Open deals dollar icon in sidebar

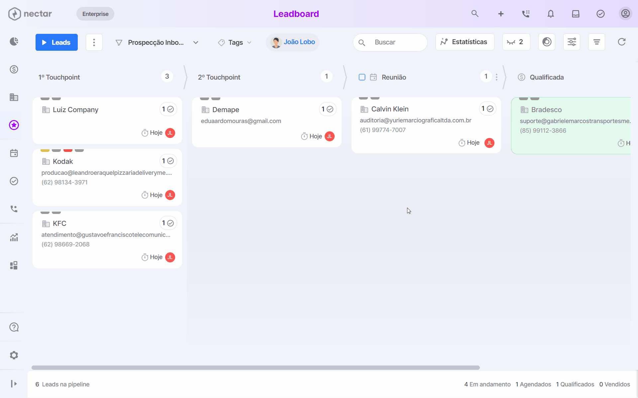[x=14, y=69]
